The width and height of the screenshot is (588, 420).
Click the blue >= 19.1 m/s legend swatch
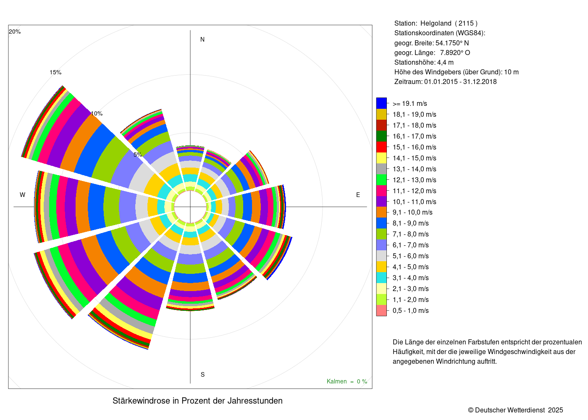pos(381,103)
